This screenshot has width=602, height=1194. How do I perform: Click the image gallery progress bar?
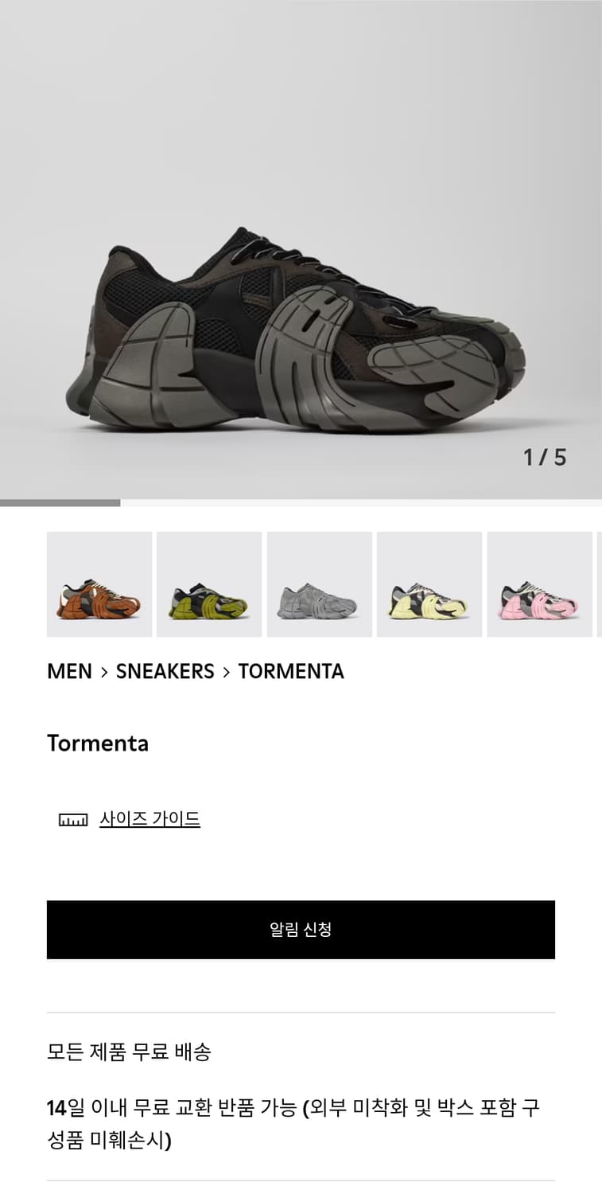coord(301,503)
